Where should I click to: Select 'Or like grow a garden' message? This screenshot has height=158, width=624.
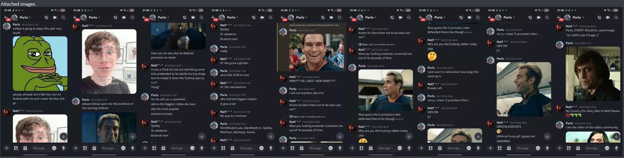point(234,63)
